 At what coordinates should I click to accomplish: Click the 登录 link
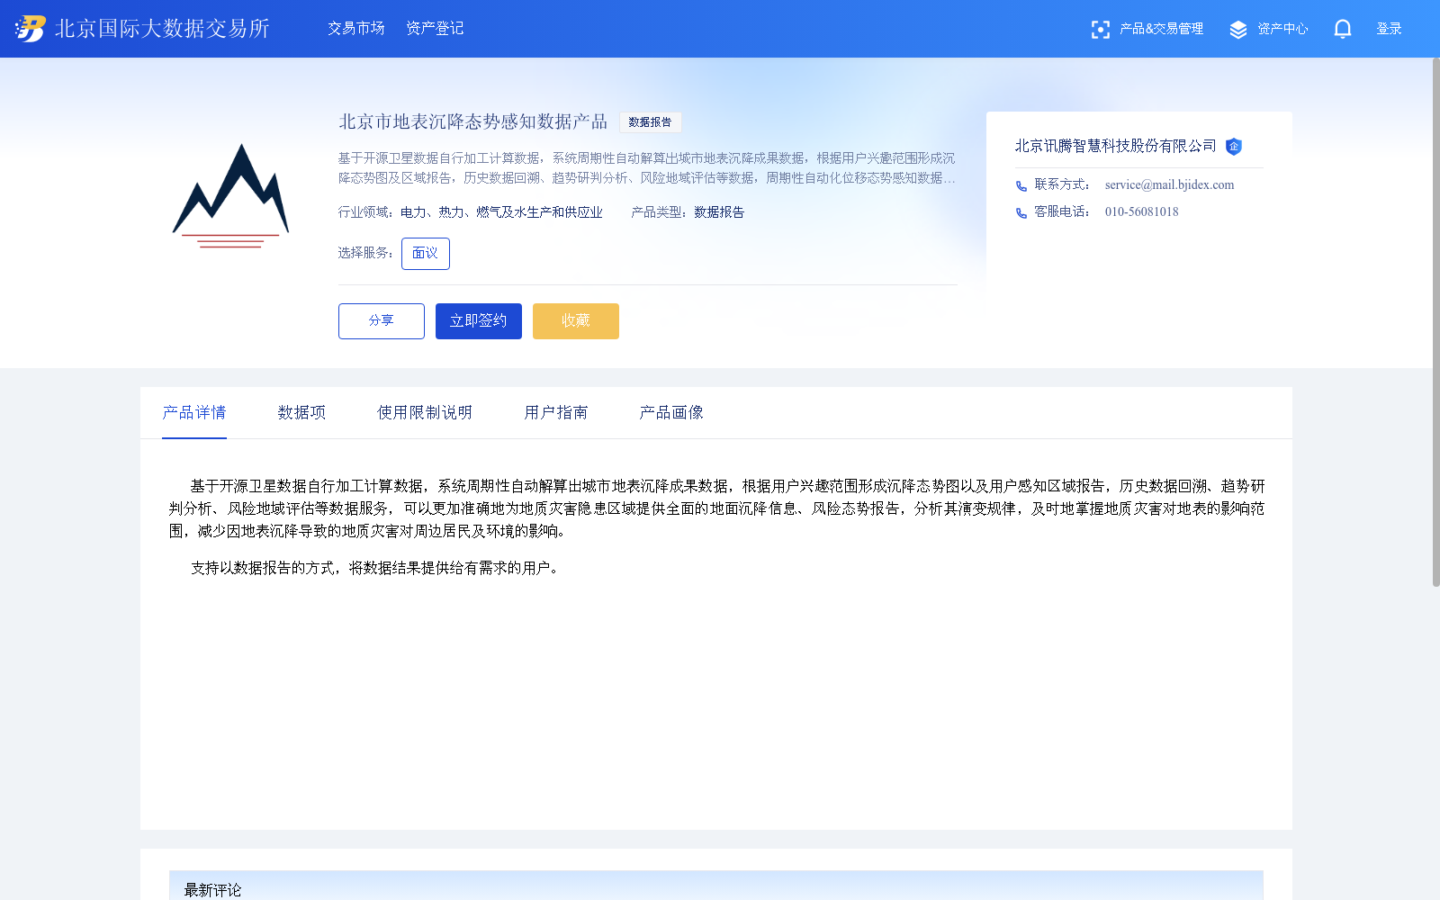click(x=1389, y=29)
